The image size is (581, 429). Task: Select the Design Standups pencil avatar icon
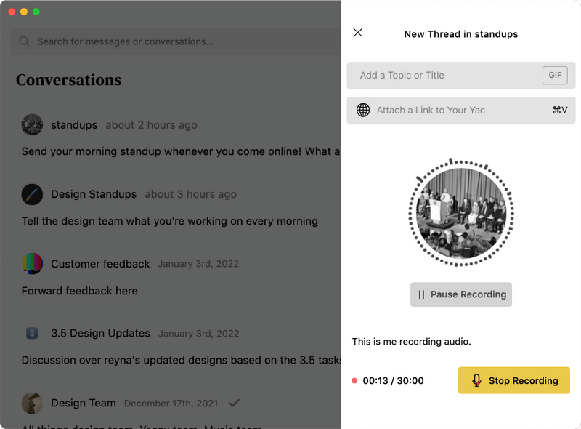[x=32, y=194]
